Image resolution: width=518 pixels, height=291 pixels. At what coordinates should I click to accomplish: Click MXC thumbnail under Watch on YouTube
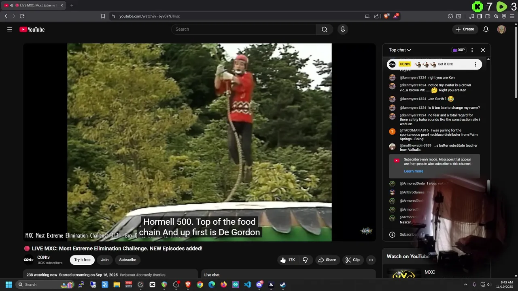coord(404,274)
